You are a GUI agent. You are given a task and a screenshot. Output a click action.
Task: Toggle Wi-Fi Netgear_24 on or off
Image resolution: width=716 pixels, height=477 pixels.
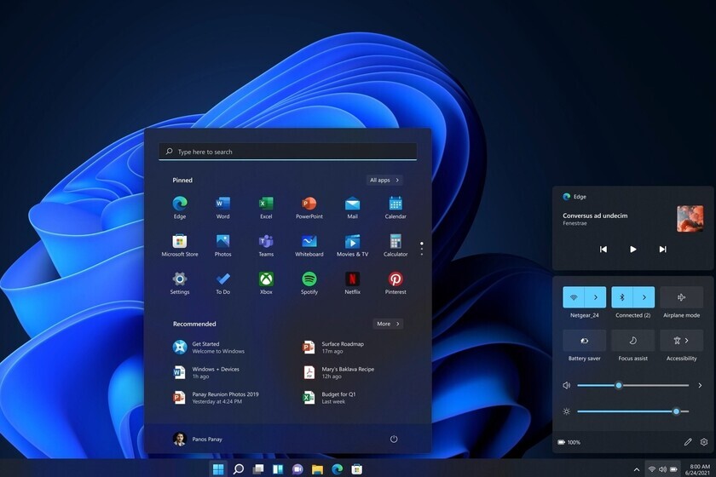(x=574, y=297)
